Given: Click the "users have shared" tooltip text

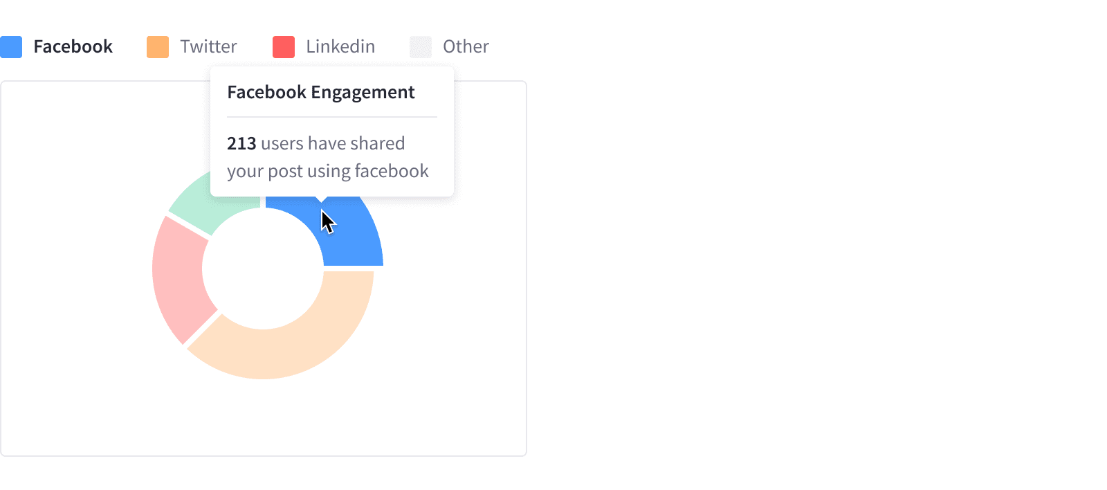Looking at the screenshot, I should coord(333,144).
